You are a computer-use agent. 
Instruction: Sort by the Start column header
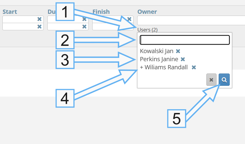pos(10,12)
